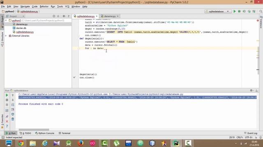Toggle Structure side panel tab
This screenshot has height=147, width=263.
click(2, 39)
